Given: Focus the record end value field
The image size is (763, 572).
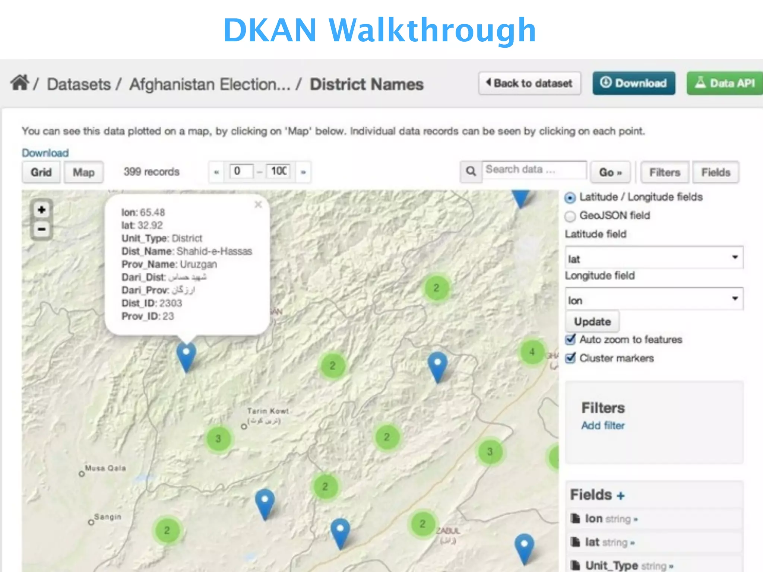Looking at the screenshot, I should point(278,171).
